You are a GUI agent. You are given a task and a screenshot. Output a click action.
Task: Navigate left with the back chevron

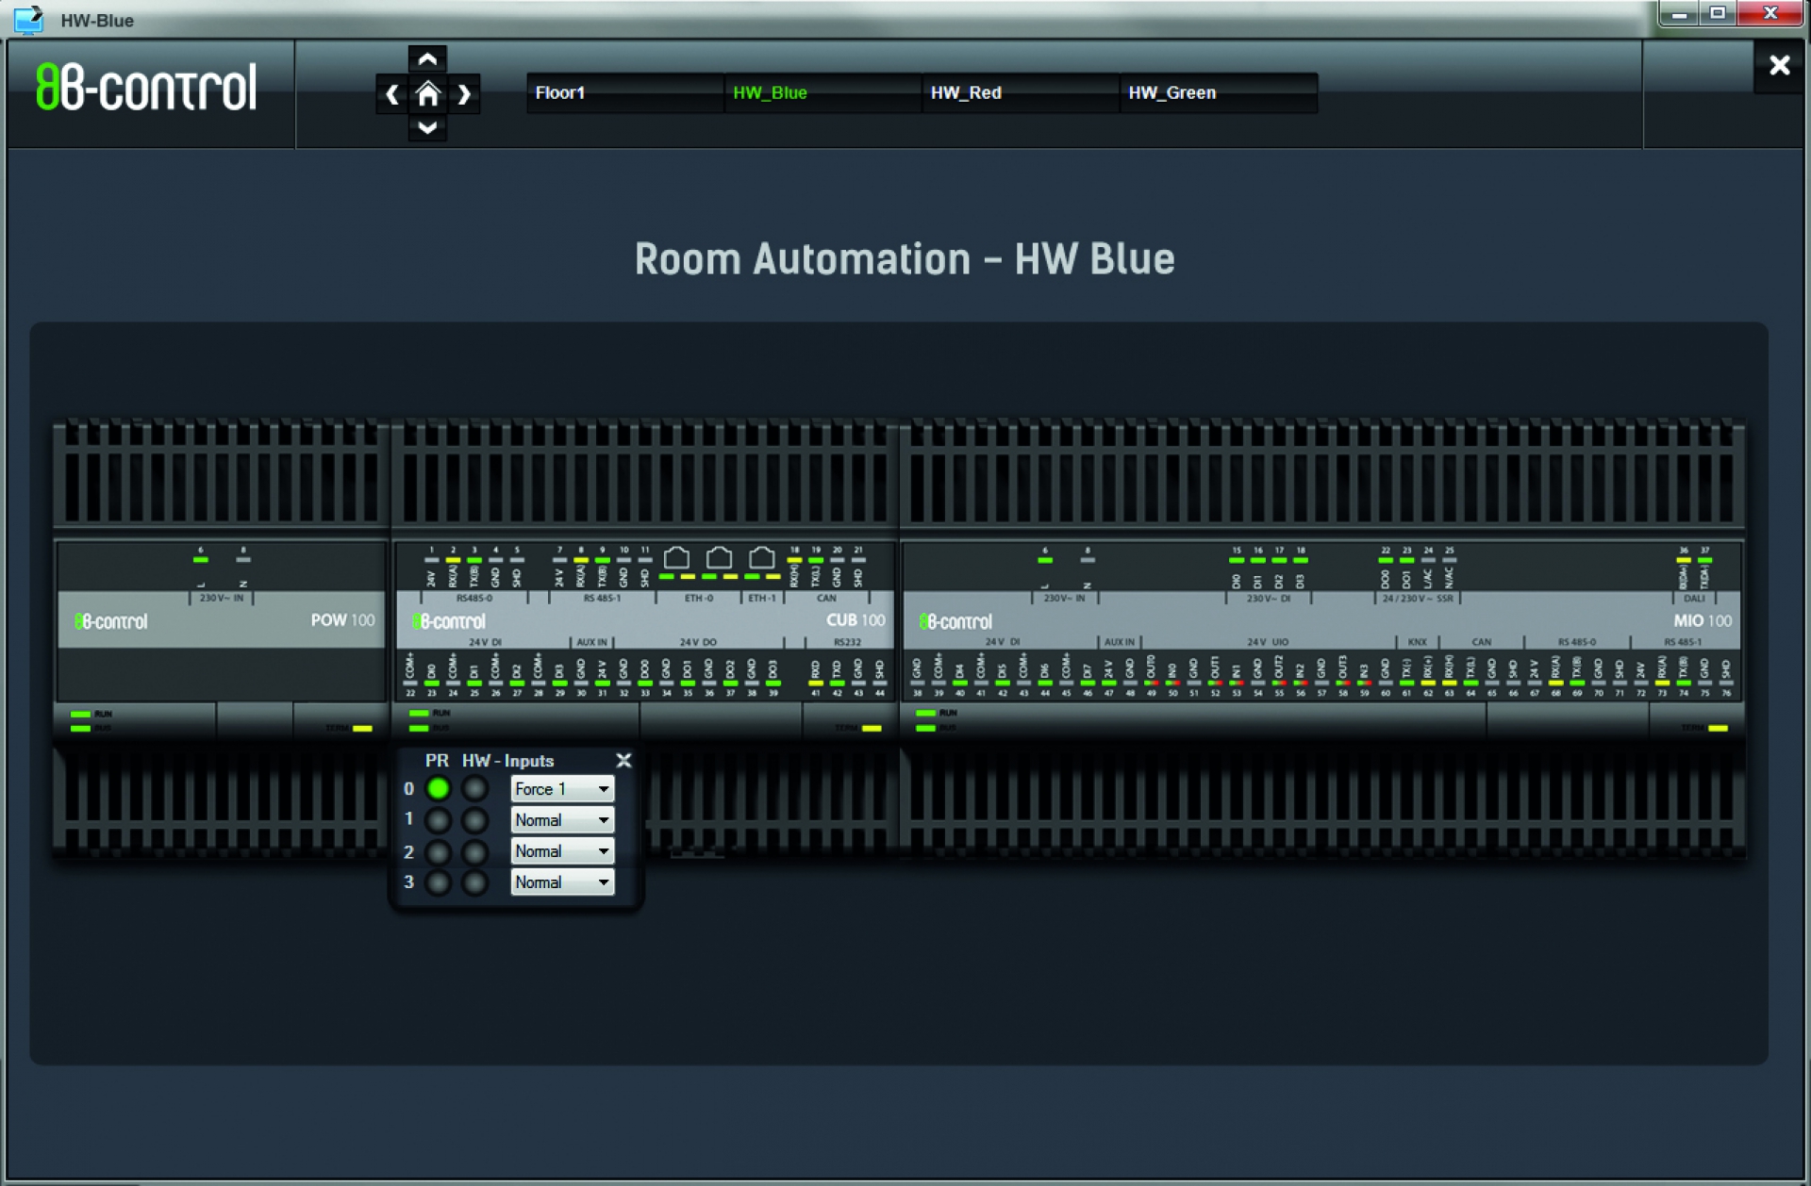pyautogui.click(x=392, y=94)
